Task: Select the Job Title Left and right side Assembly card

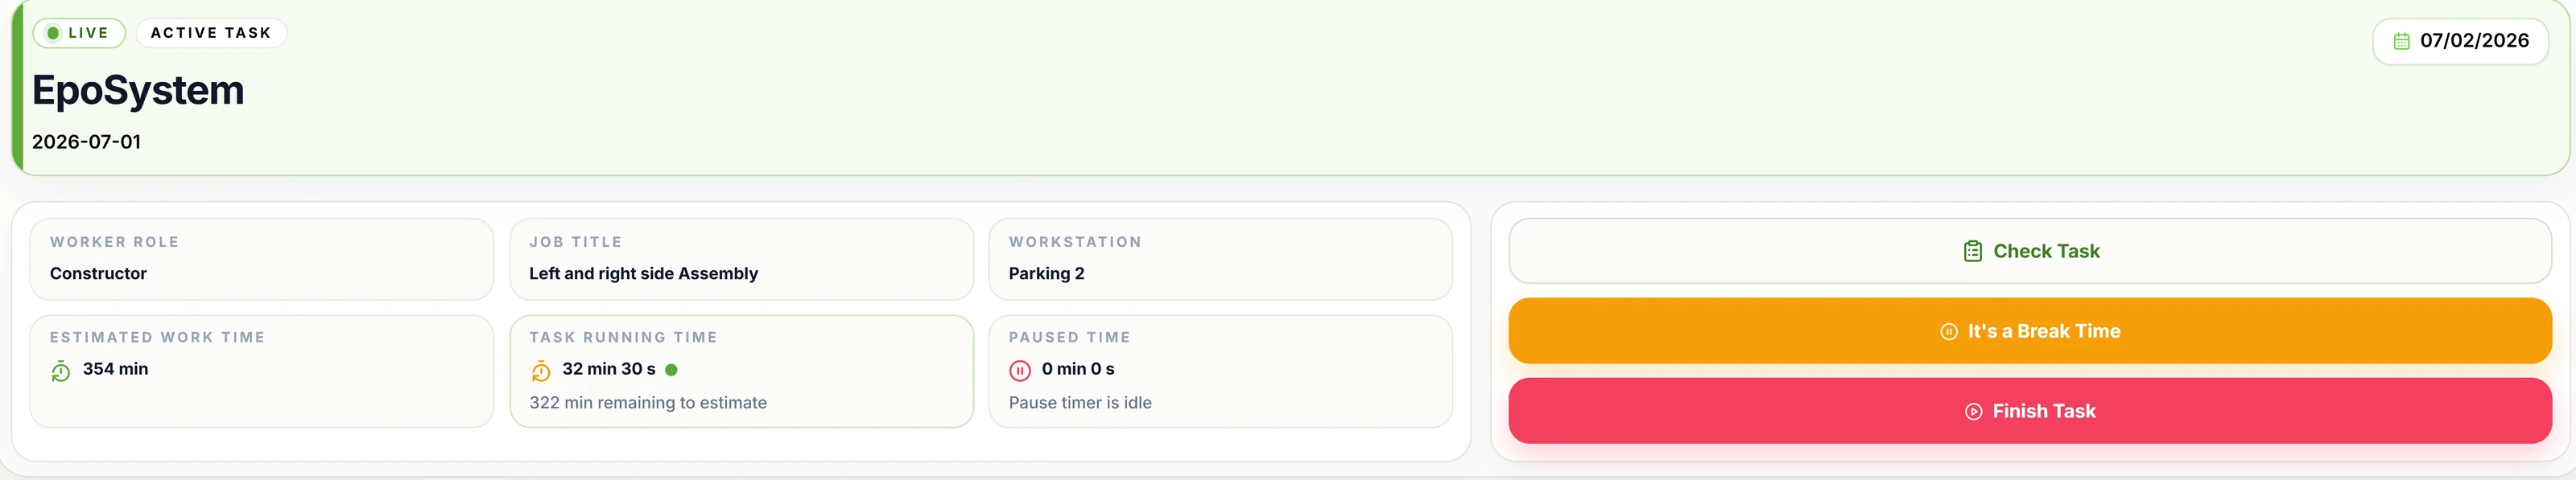Action: 741,258
